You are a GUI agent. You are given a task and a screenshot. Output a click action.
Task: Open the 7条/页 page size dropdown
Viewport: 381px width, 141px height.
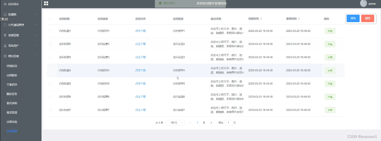[175, 123]
